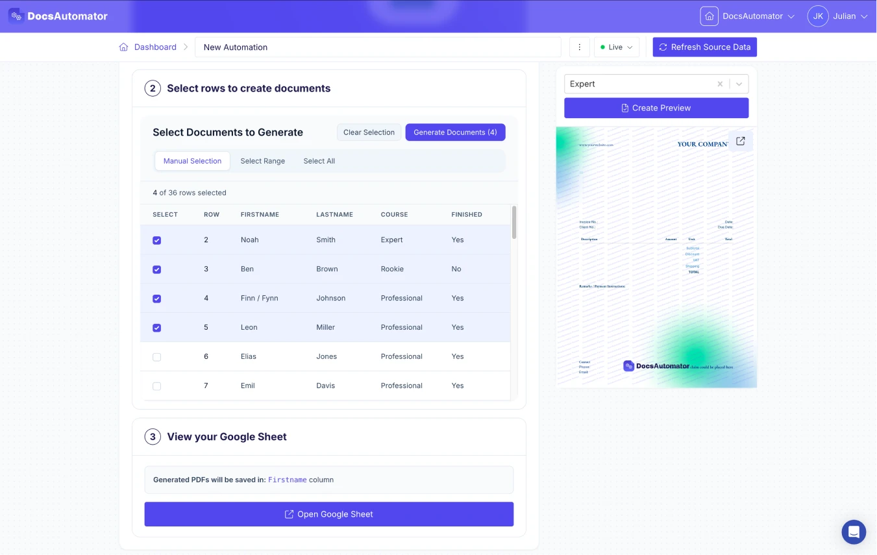Switch to the Select Range tab

point(262,161)
